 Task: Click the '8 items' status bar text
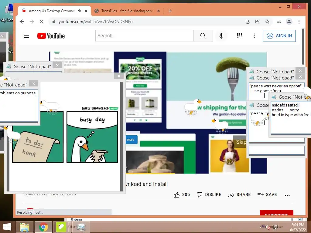point(77,219)
